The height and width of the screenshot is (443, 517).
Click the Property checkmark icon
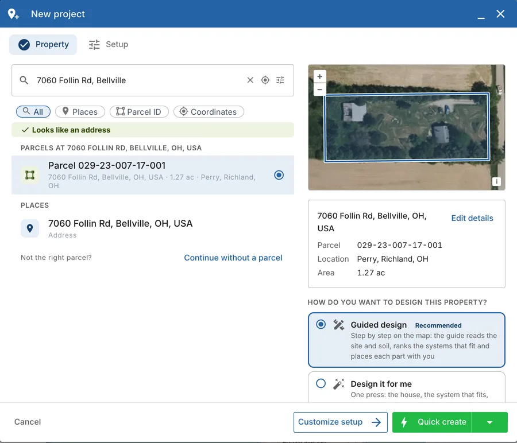click(x=24, y=44)
